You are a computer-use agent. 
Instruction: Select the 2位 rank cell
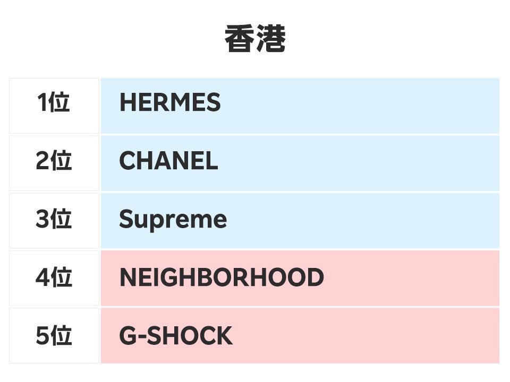click(54, 161)
